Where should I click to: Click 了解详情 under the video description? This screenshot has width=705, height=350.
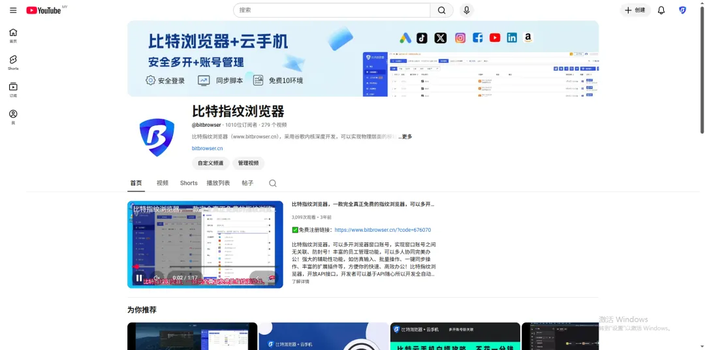300,281
